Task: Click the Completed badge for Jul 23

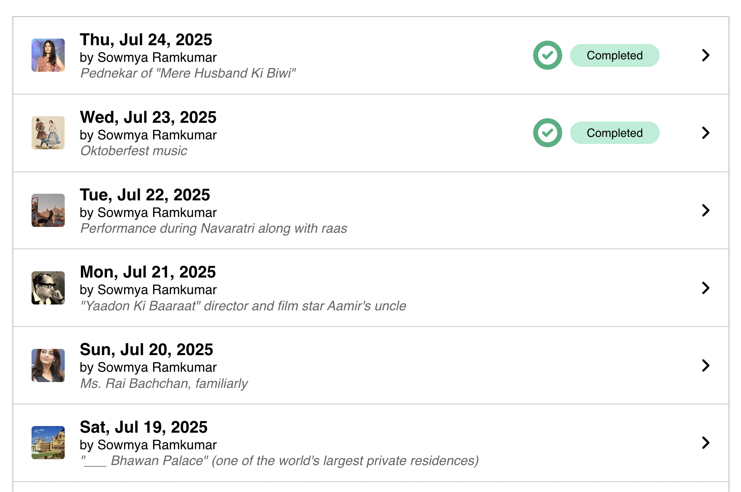Action: (614, 133)
